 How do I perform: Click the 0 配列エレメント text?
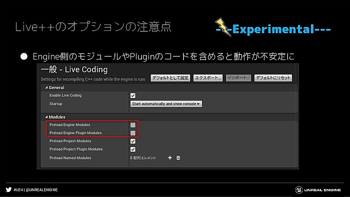pyautogui.click(x=143, y=157)
